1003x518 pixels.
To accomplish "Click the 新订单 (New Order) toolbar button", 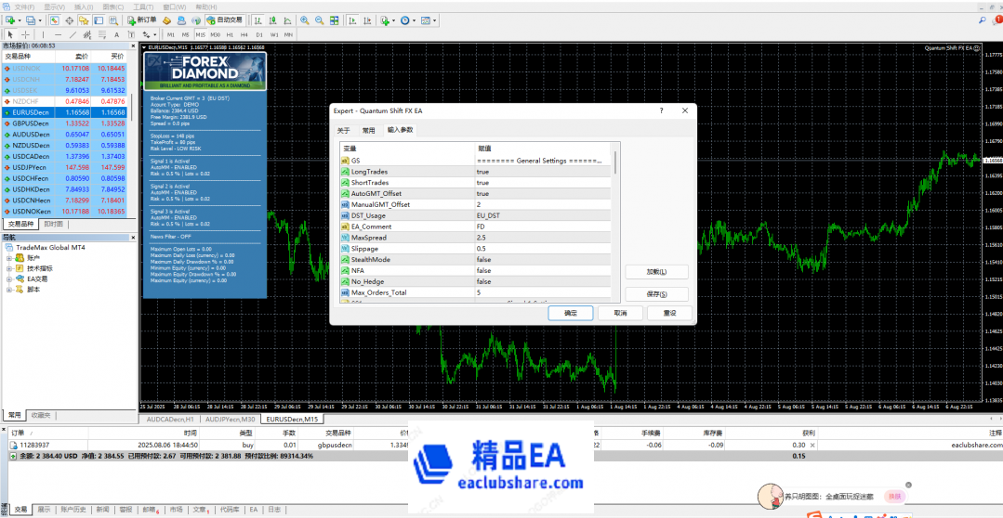I will point(141,19).
